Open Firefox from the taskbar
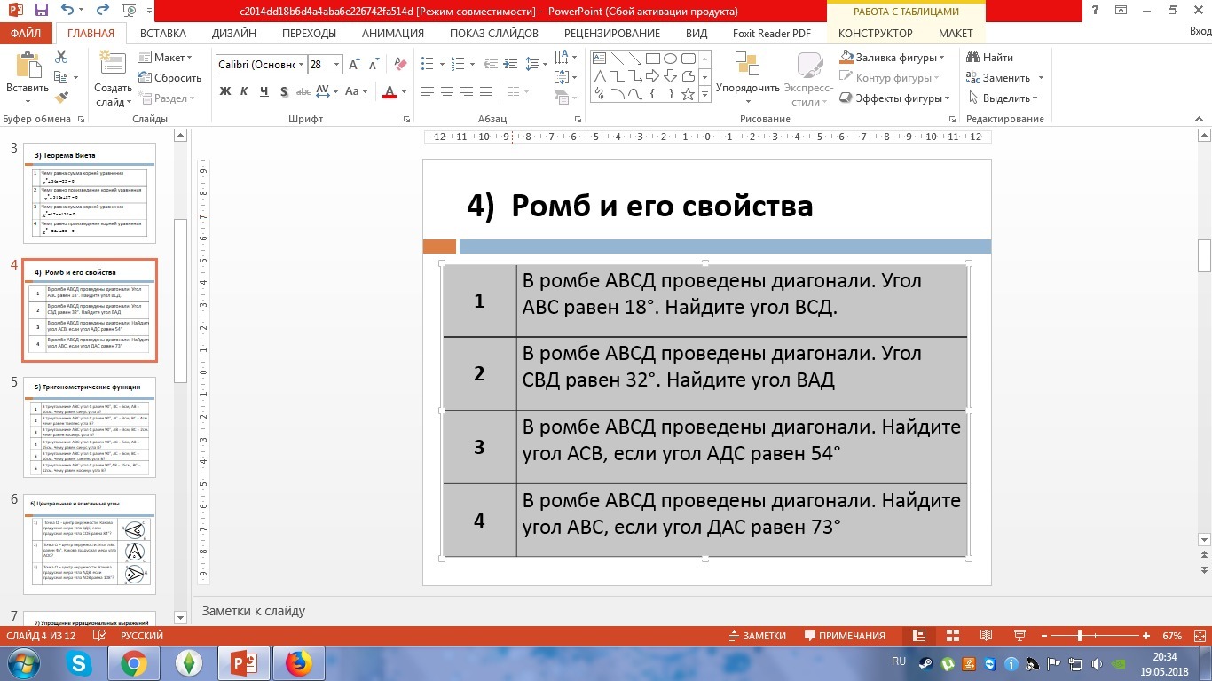1212x681 pixels. (x=298, y=662)
